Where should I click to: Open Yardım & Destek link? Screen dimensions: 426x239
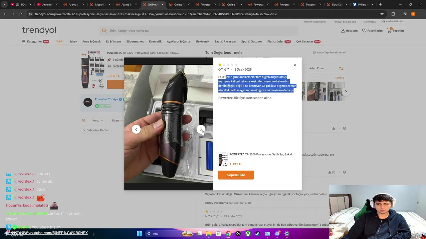393,22
